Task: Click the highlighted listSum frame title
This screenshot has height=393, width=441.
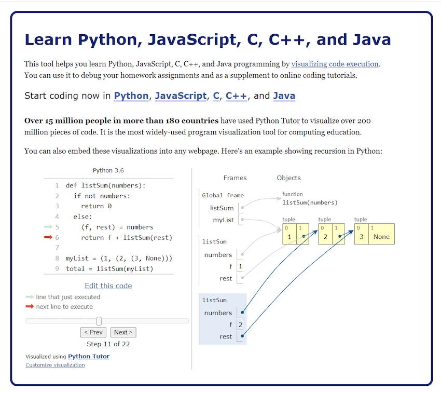Action: coord(214,300)
